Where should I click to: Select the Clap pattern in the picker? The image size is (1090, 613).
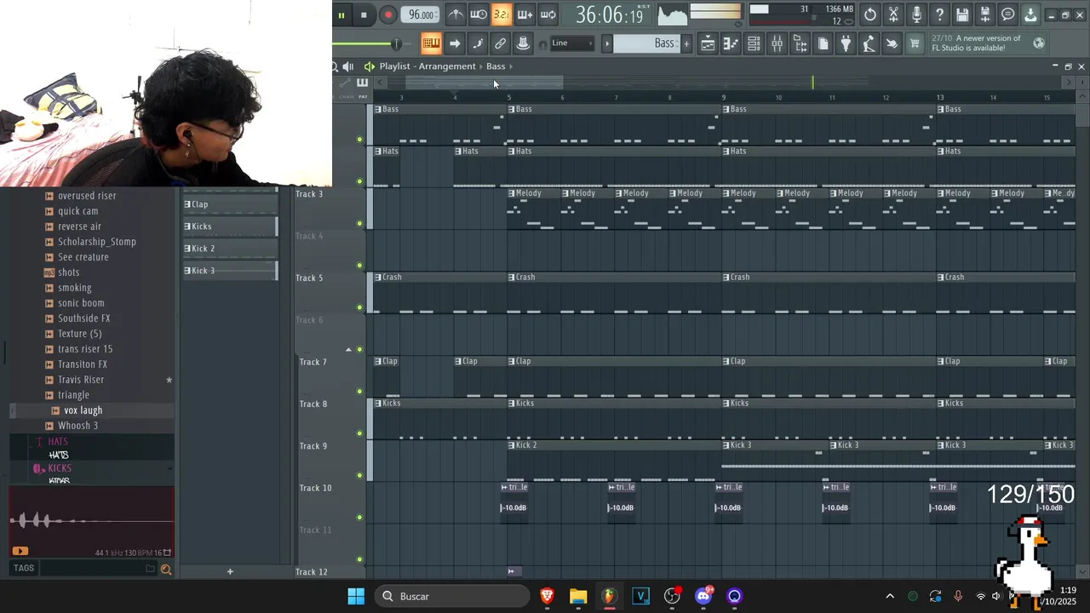click(230, 204)
